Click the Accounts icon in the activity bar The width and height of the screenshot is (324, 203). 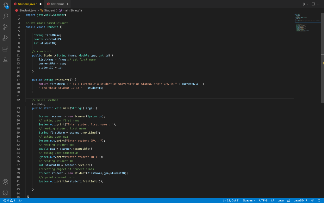pyautogui.click(x=5, y=182)
